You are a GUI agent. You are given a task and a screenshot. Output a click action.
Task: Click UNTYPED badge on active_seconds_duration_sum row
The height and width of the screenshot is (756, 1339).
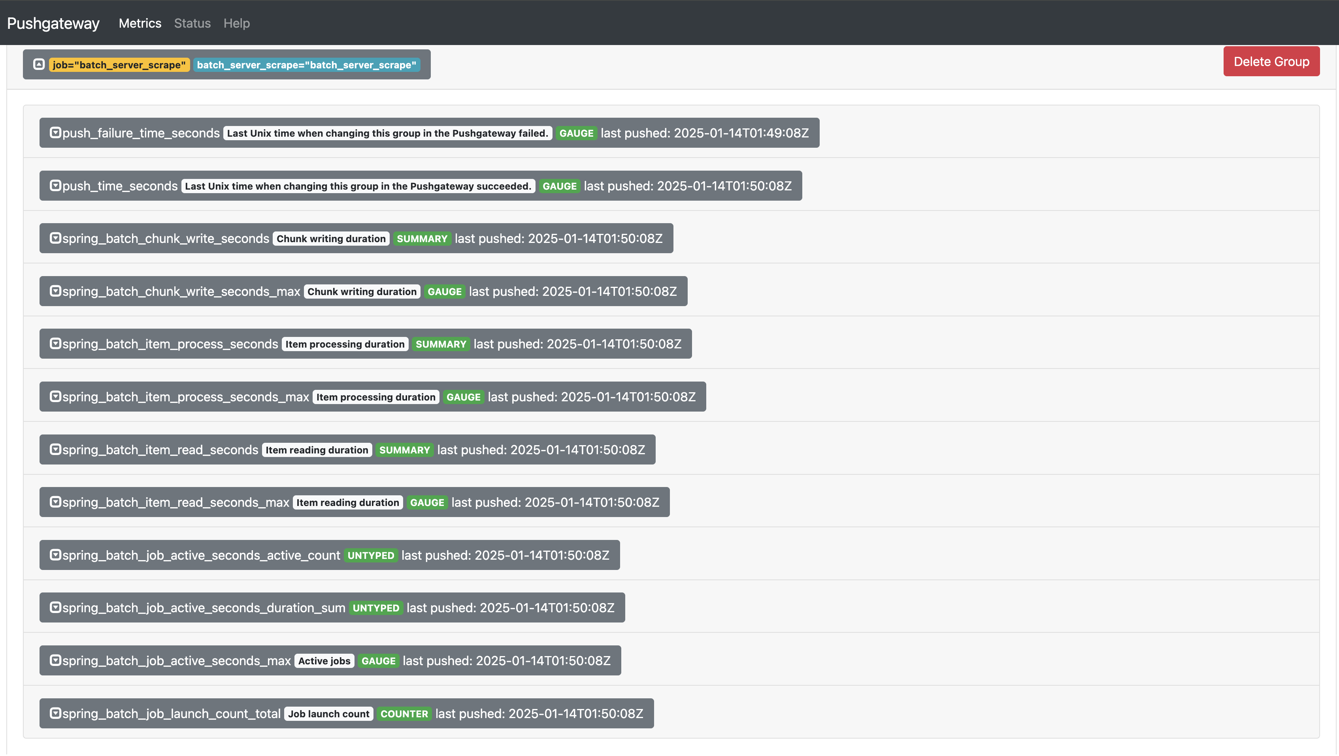376,608
